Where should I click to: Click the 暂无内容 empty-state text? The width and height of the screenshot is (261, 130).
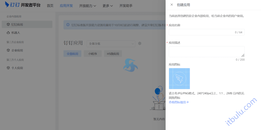(159, 119)
